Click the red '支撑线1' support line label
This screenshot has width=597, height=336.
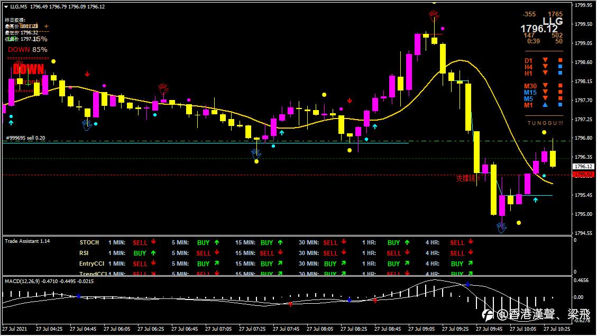(x=468, y=178)
